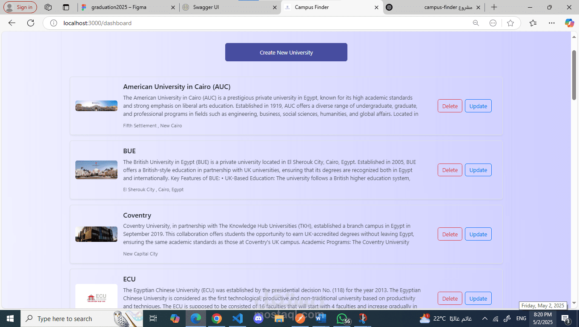
Task: Add this page to favorites star
Action: [x=510, y=23]
